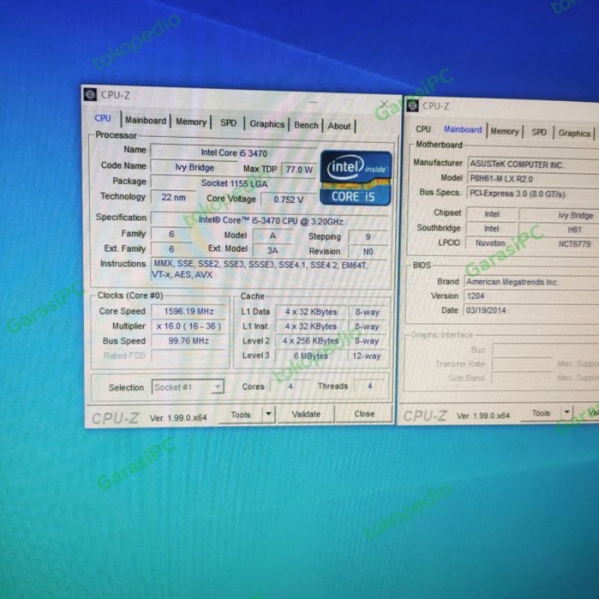Open Memory tab in right CPU-Z window
Image resolution: width=599 pixels, height=599 pixels.
[x=505, y=132]
